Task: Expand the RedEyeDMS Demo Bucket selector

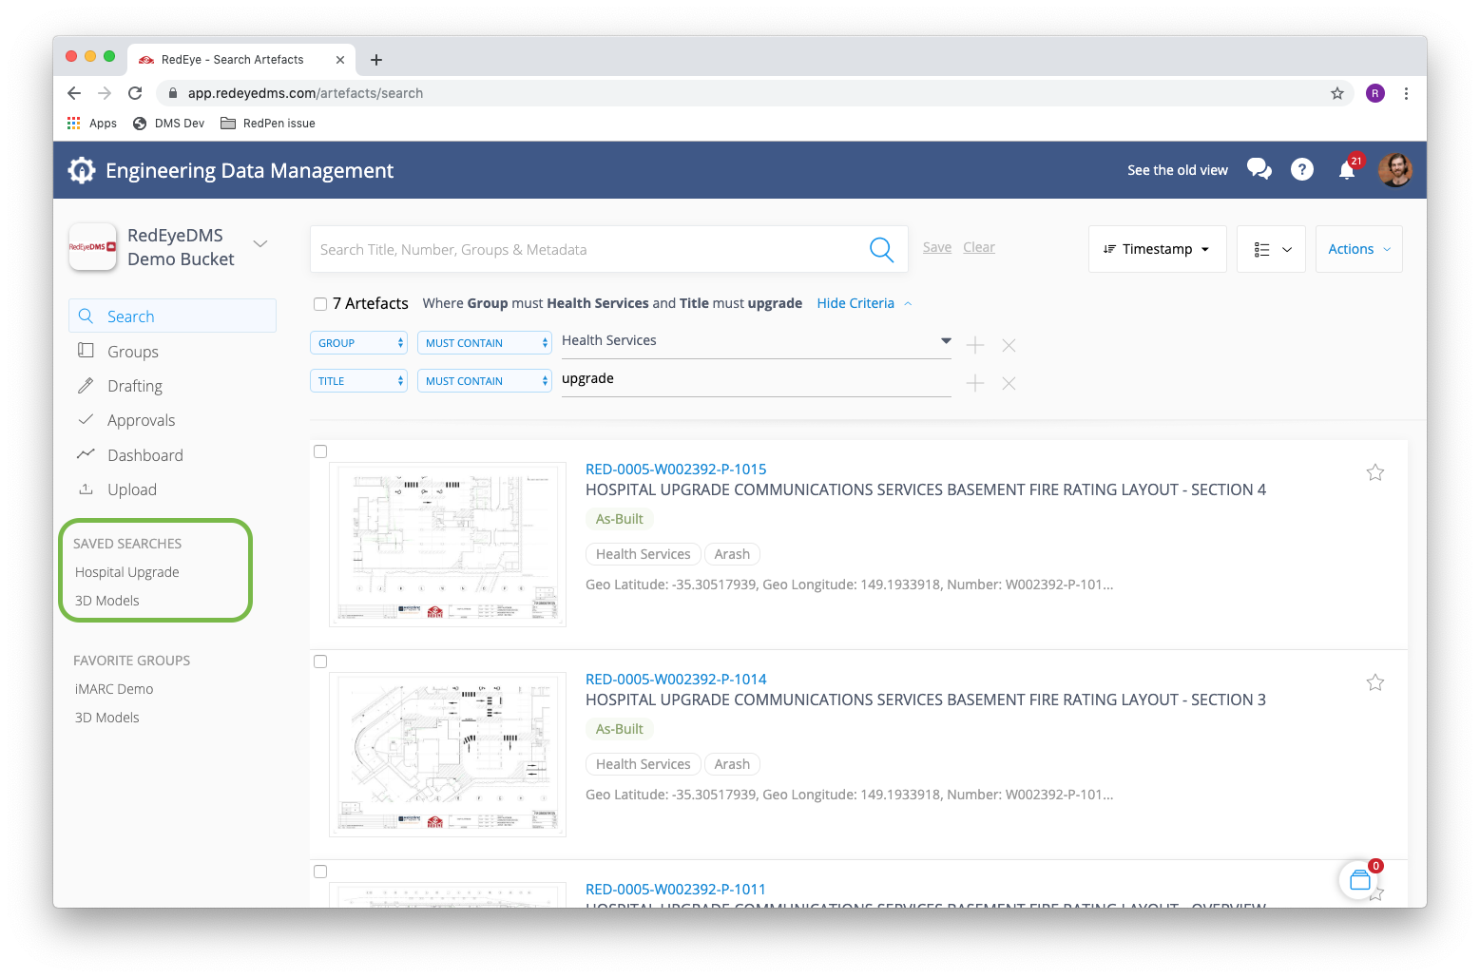Action: tap(260, 244)
